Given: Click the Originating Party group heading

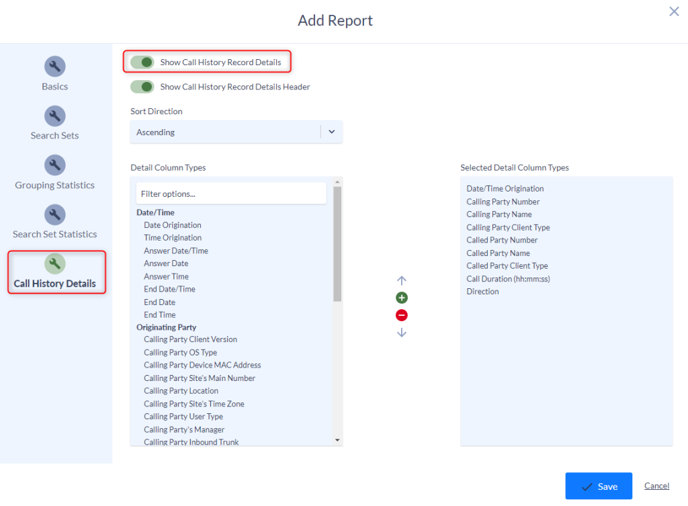Looking at the screenshot, I should pyautogui.click(x=167, y=327).
